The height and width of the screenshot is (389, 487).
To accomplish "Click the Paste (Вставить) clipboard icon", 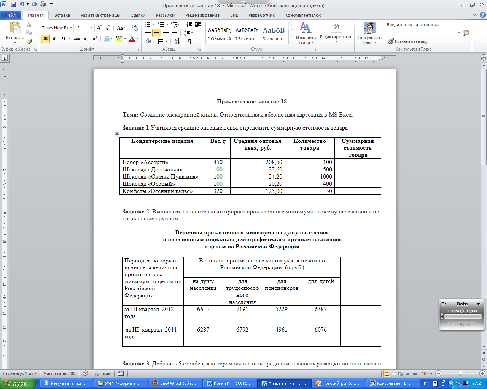I will [x=15, y=28].
